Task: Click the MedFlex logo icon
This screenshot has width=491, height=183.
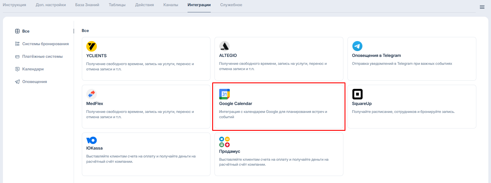Action: pyautogui.click(x=92, y=94)
